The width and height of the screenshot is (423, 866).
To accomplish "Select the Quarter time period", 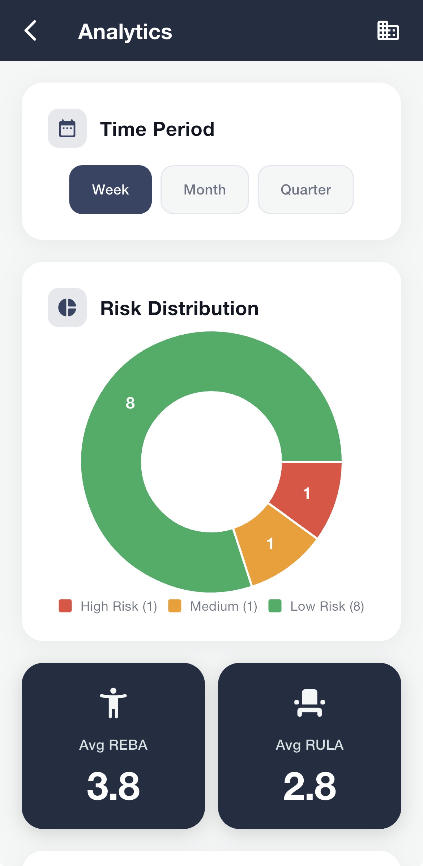I will click(x=305, y=189).
